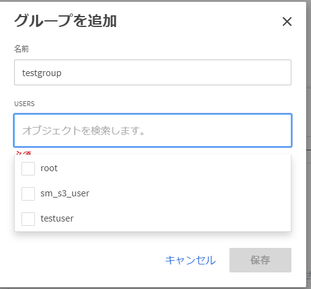Enable the sm_s3_user checkbox
The width and height of the screenshot is (311, 289).
pos(28,194)
